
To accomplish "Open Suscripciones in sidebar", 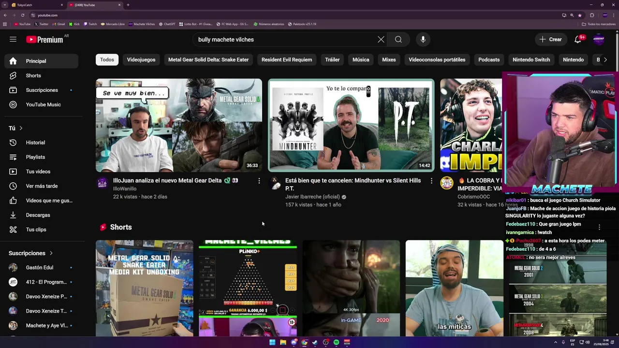I will pos(41,90).
